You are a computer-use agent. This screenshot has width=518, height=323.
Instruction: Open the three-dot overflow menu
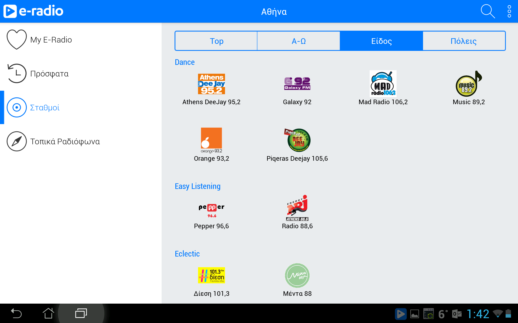(509, 11)
